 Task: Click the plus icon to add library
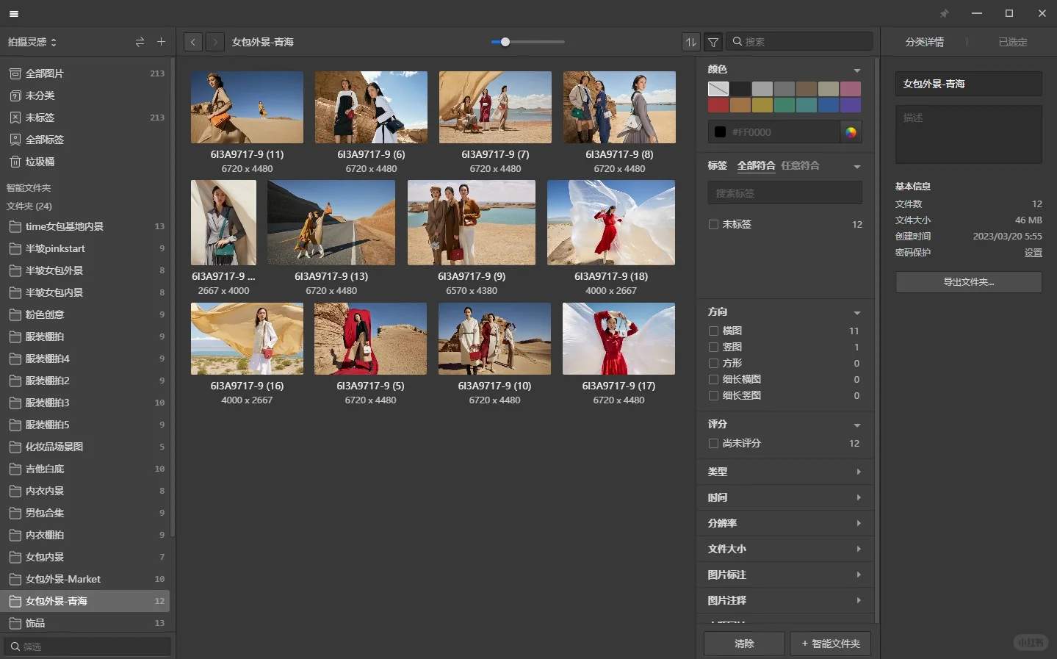point(161,42)
